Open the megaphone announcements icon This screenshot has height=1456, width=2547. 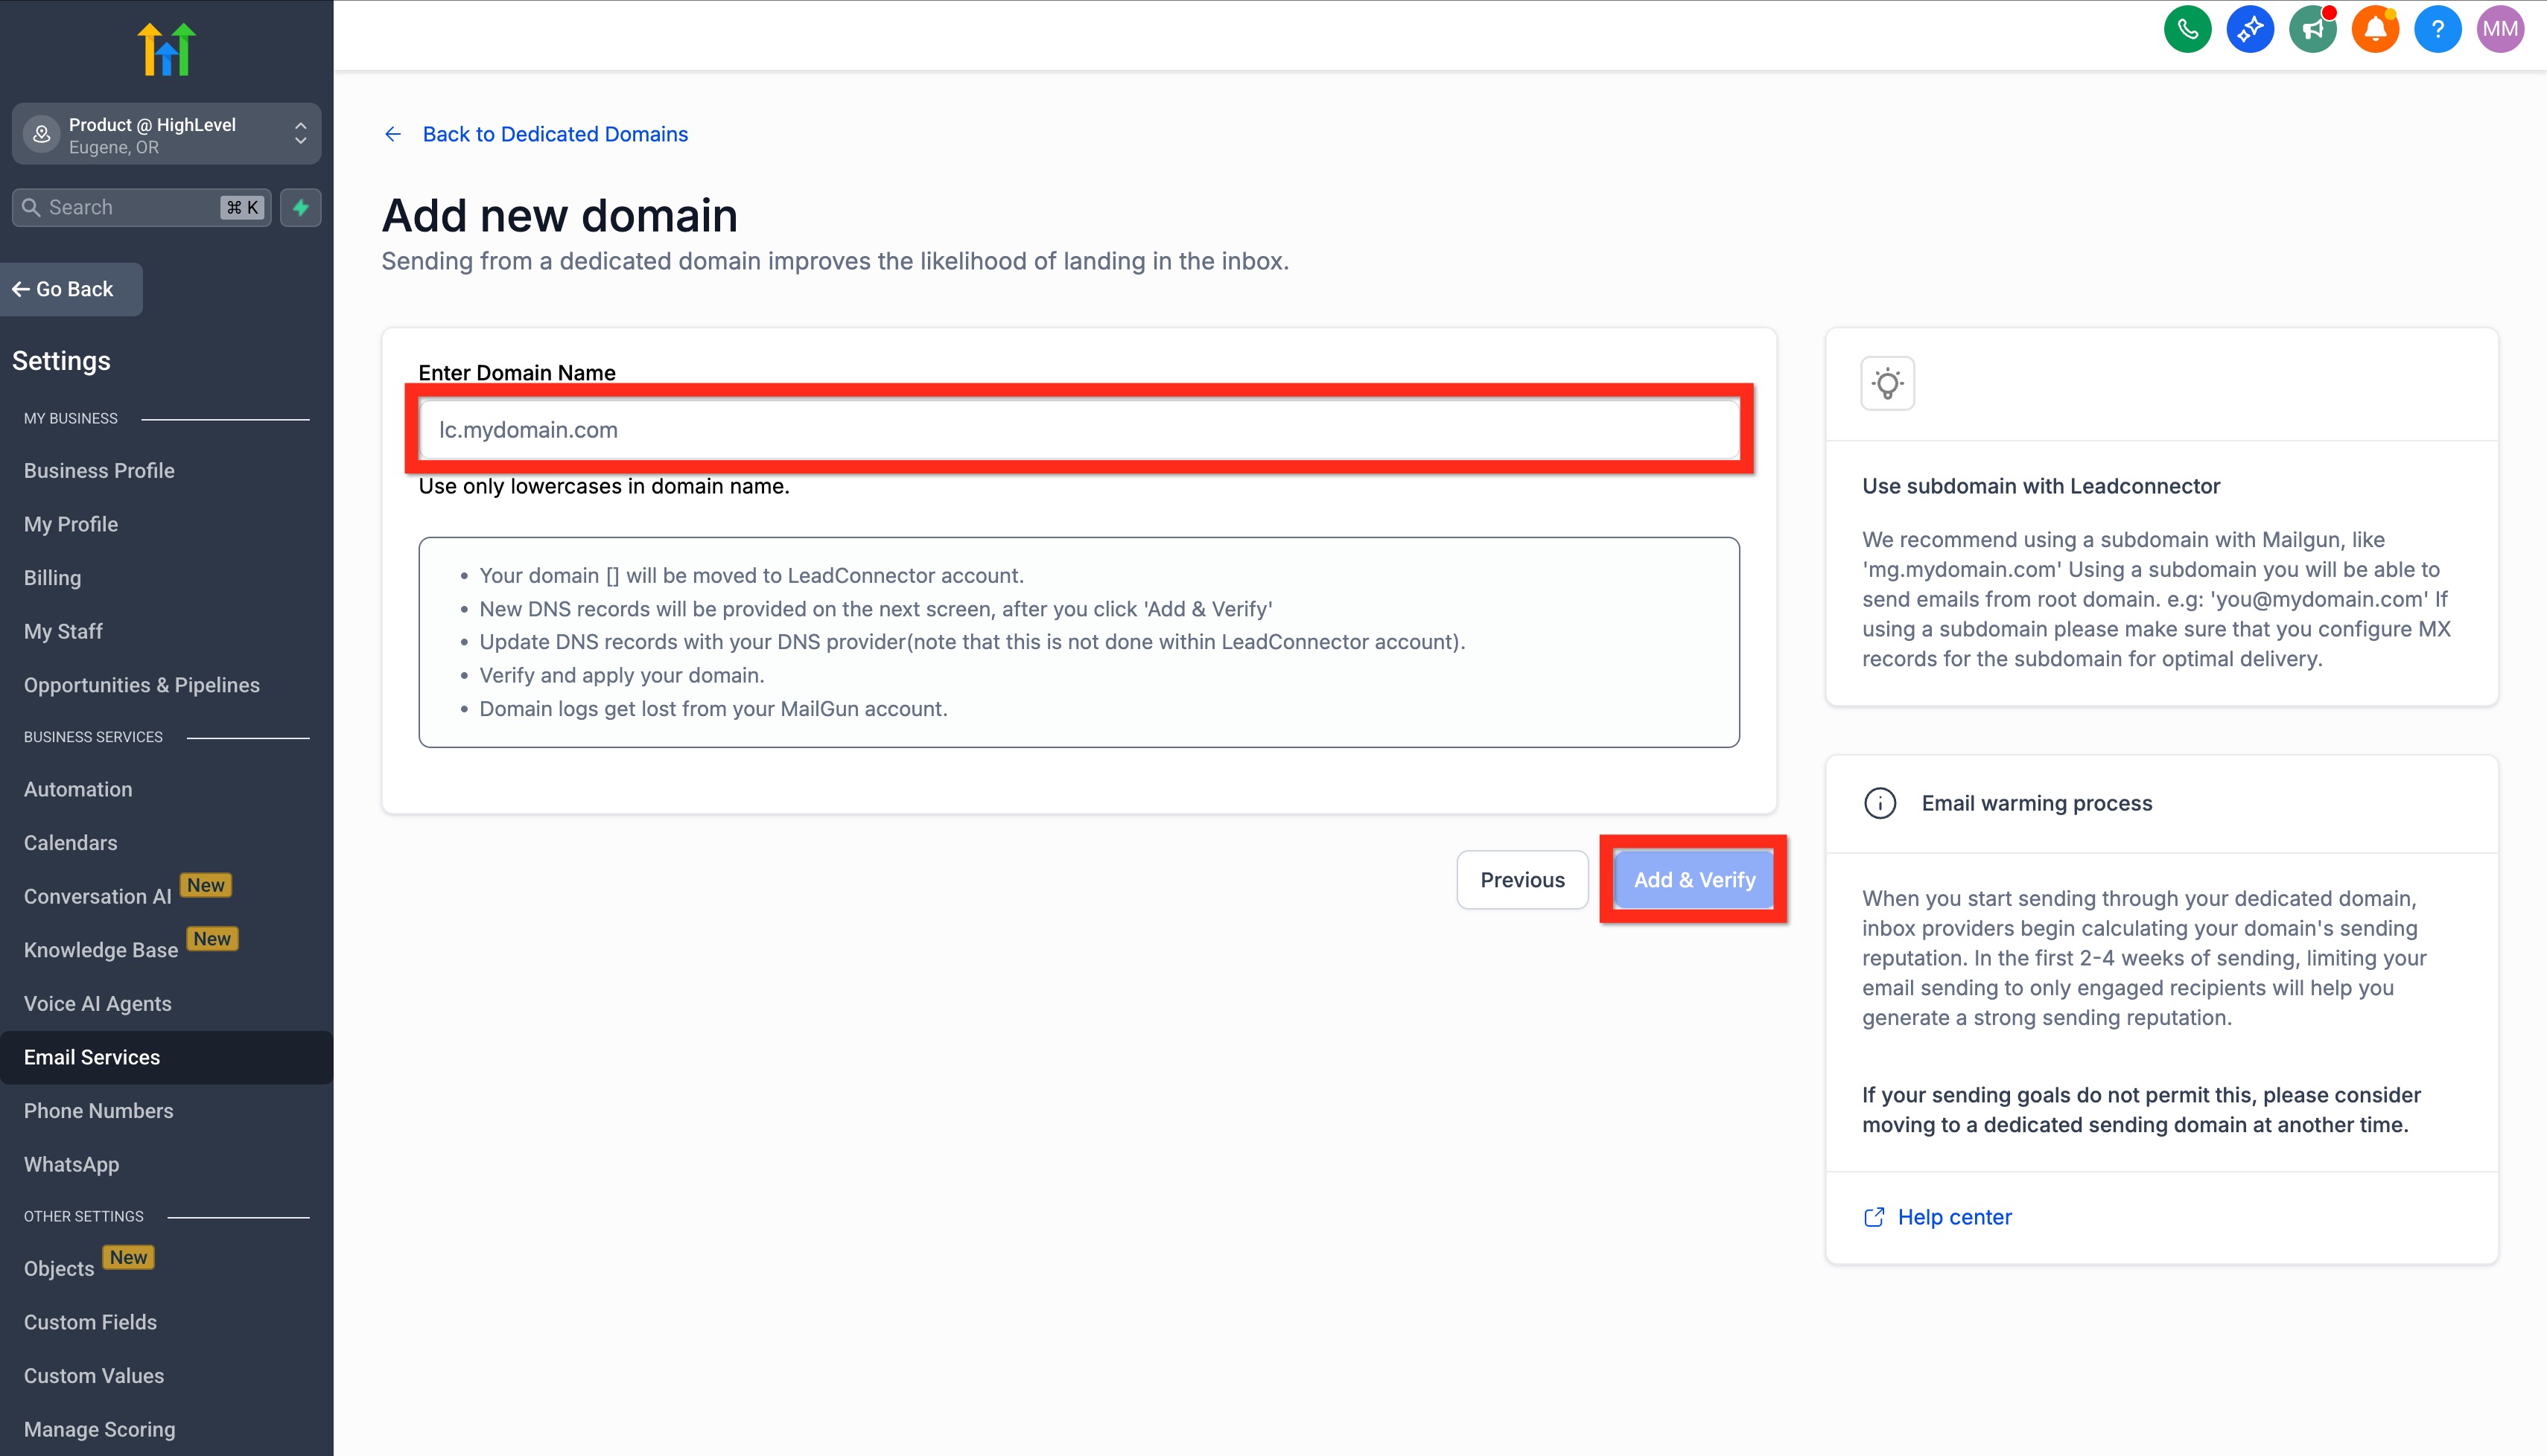[2312, 29]
